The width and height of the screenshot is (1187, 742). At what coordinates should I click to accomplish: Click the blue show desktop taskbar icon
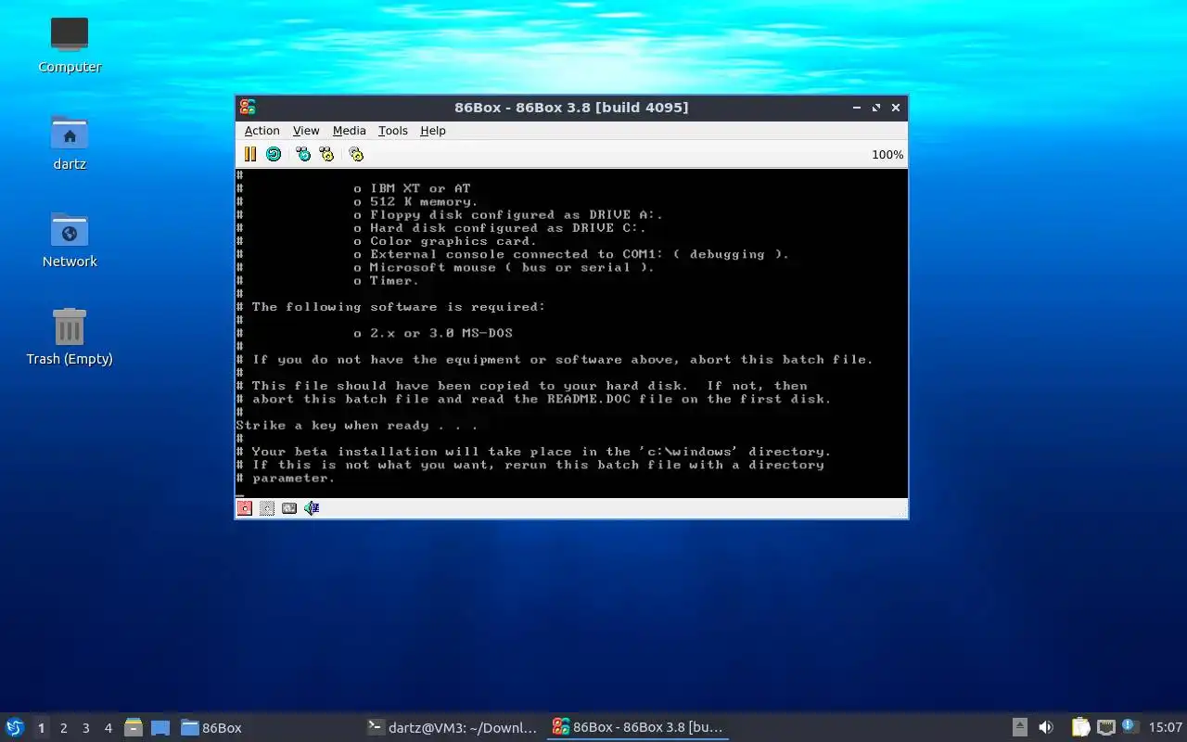point(160,727)
